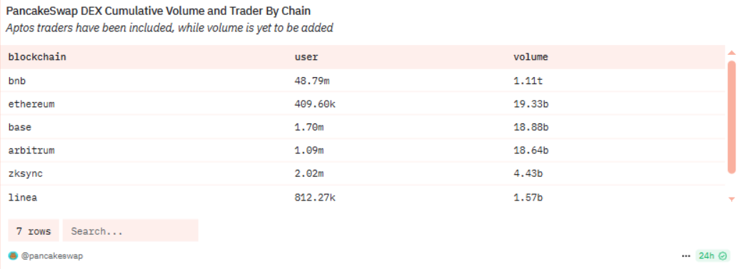Sort by the user column header
This screenshot has width=737, height=269.
[306, 57]
